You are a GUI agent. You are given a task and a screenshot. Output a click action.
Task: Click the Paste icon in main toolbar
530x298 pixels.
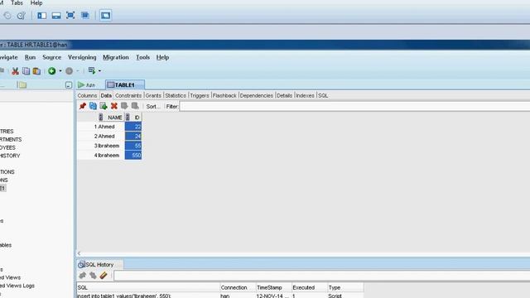click(36, 71)
